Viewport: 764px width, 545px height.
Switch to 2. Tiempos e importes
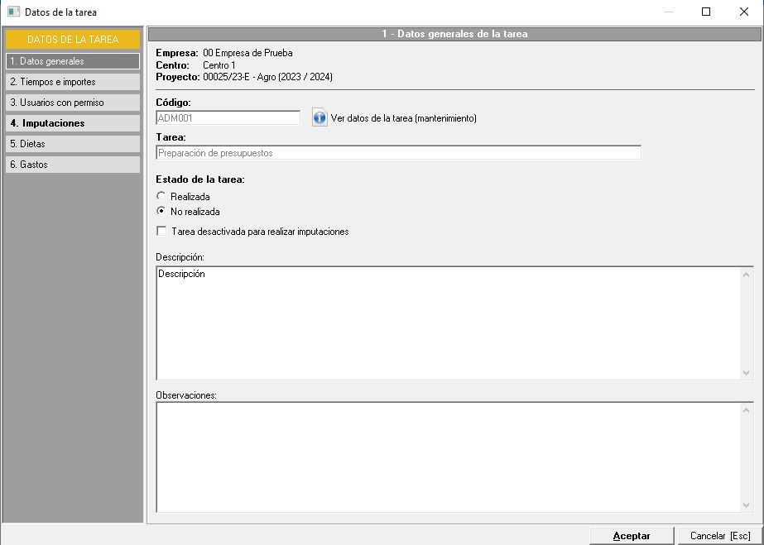72,82
